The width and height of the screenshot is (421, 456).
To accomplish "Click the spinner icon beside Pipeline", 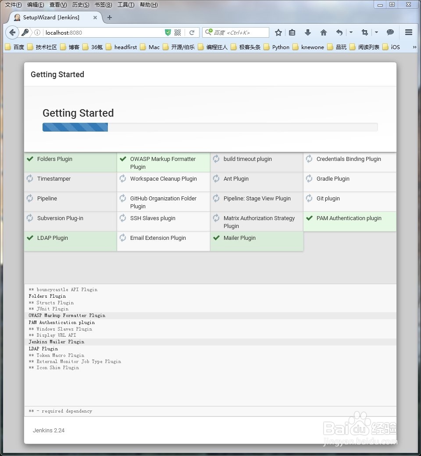I will 30,198.
